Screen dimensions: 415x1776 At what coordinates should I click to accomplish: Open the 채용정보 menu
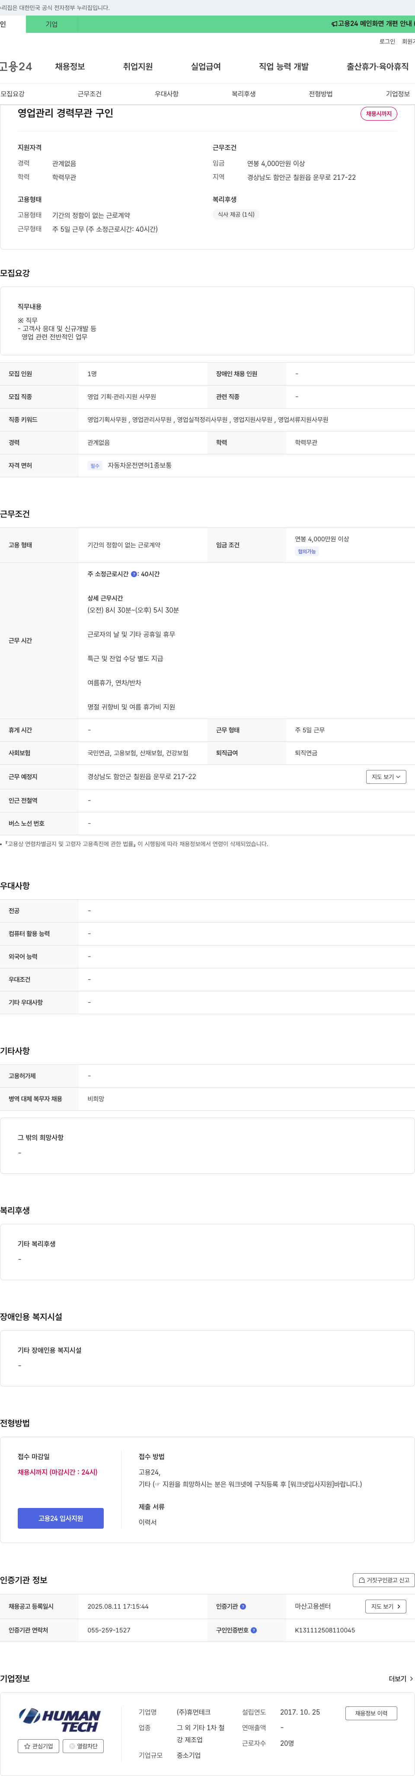70,67
